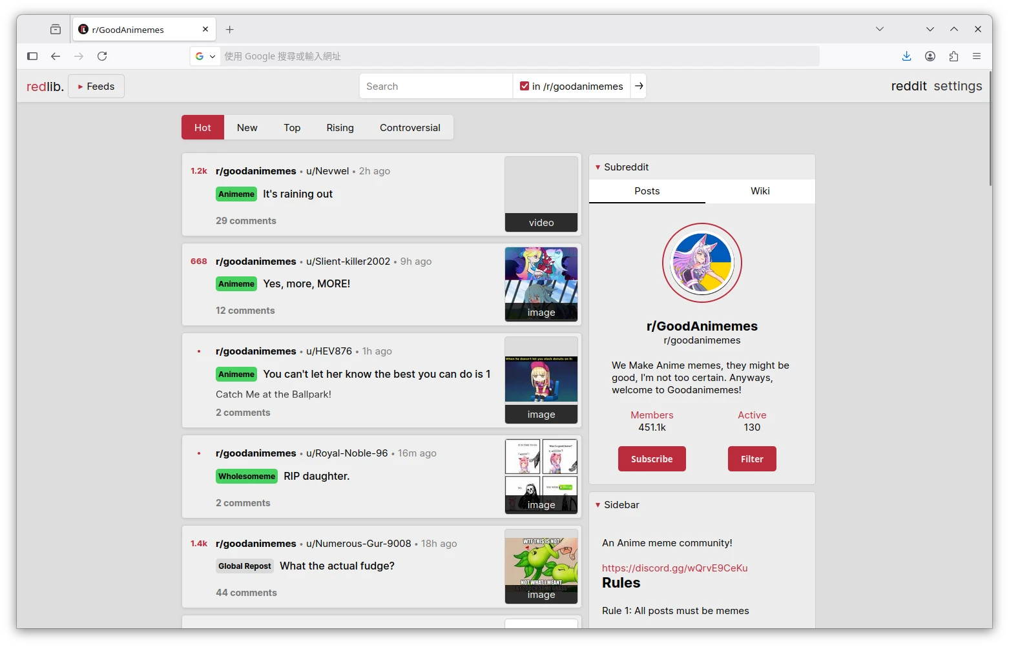Switch to the Controversial sort tab
Screen dimensions: 1009x647
click(x=410, y=127)
